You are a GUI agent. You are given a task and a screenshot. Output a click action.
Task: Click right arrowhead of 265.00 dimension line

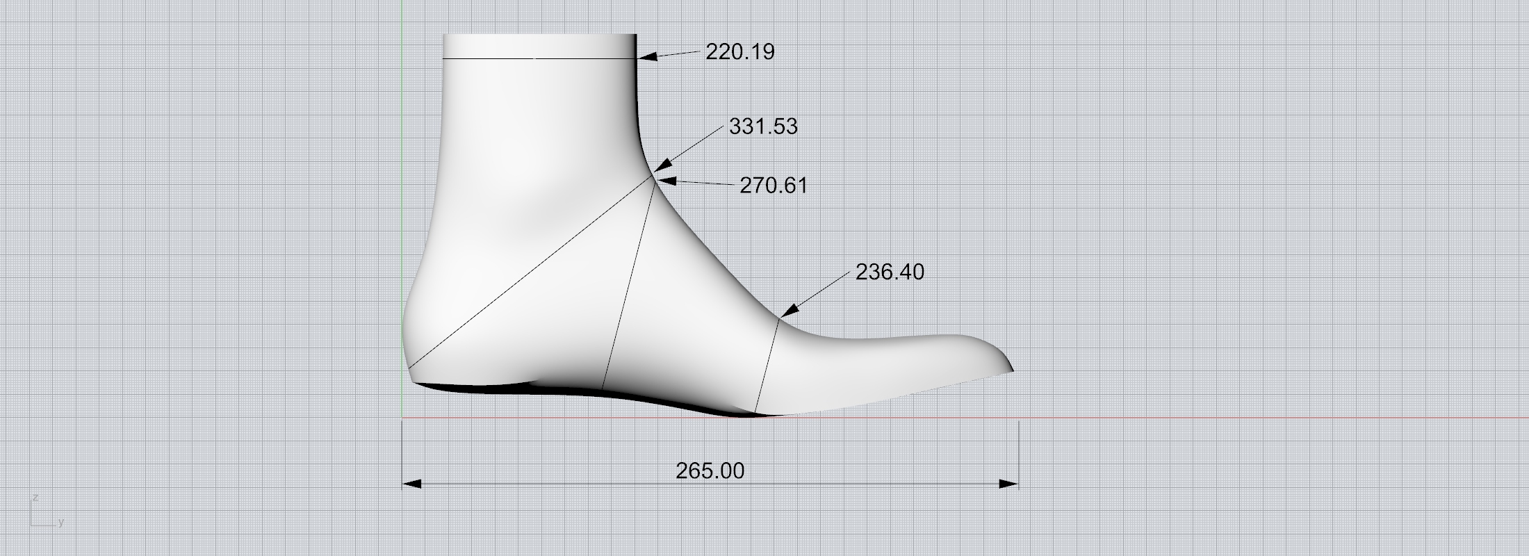1008,484
